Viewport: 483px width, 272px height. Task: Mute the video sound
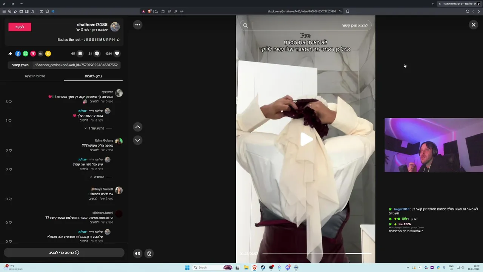[138, 253]
